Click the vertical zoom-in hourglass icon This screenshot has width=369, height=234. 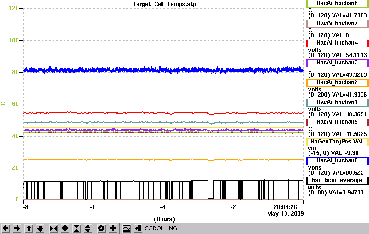click(77, 228)
